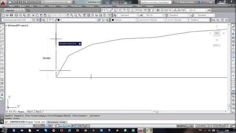Click the viewport label [−][Сверху][2D-каркас]
236x133 pixels.
[x=17, y=25]
